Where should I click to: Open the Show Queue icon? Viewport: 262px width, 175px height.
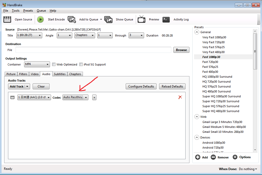pyautogui.click(x=108, y=19)
